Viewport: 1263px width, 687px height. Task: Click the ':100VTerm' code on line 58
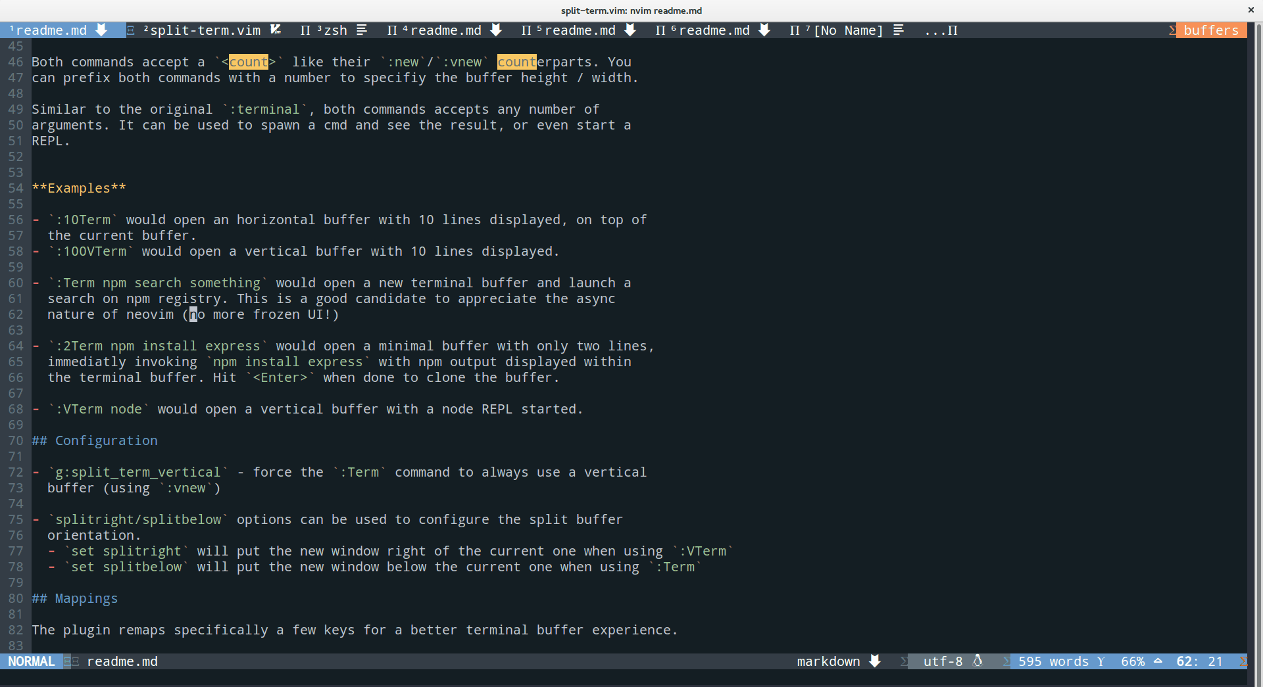91,251
